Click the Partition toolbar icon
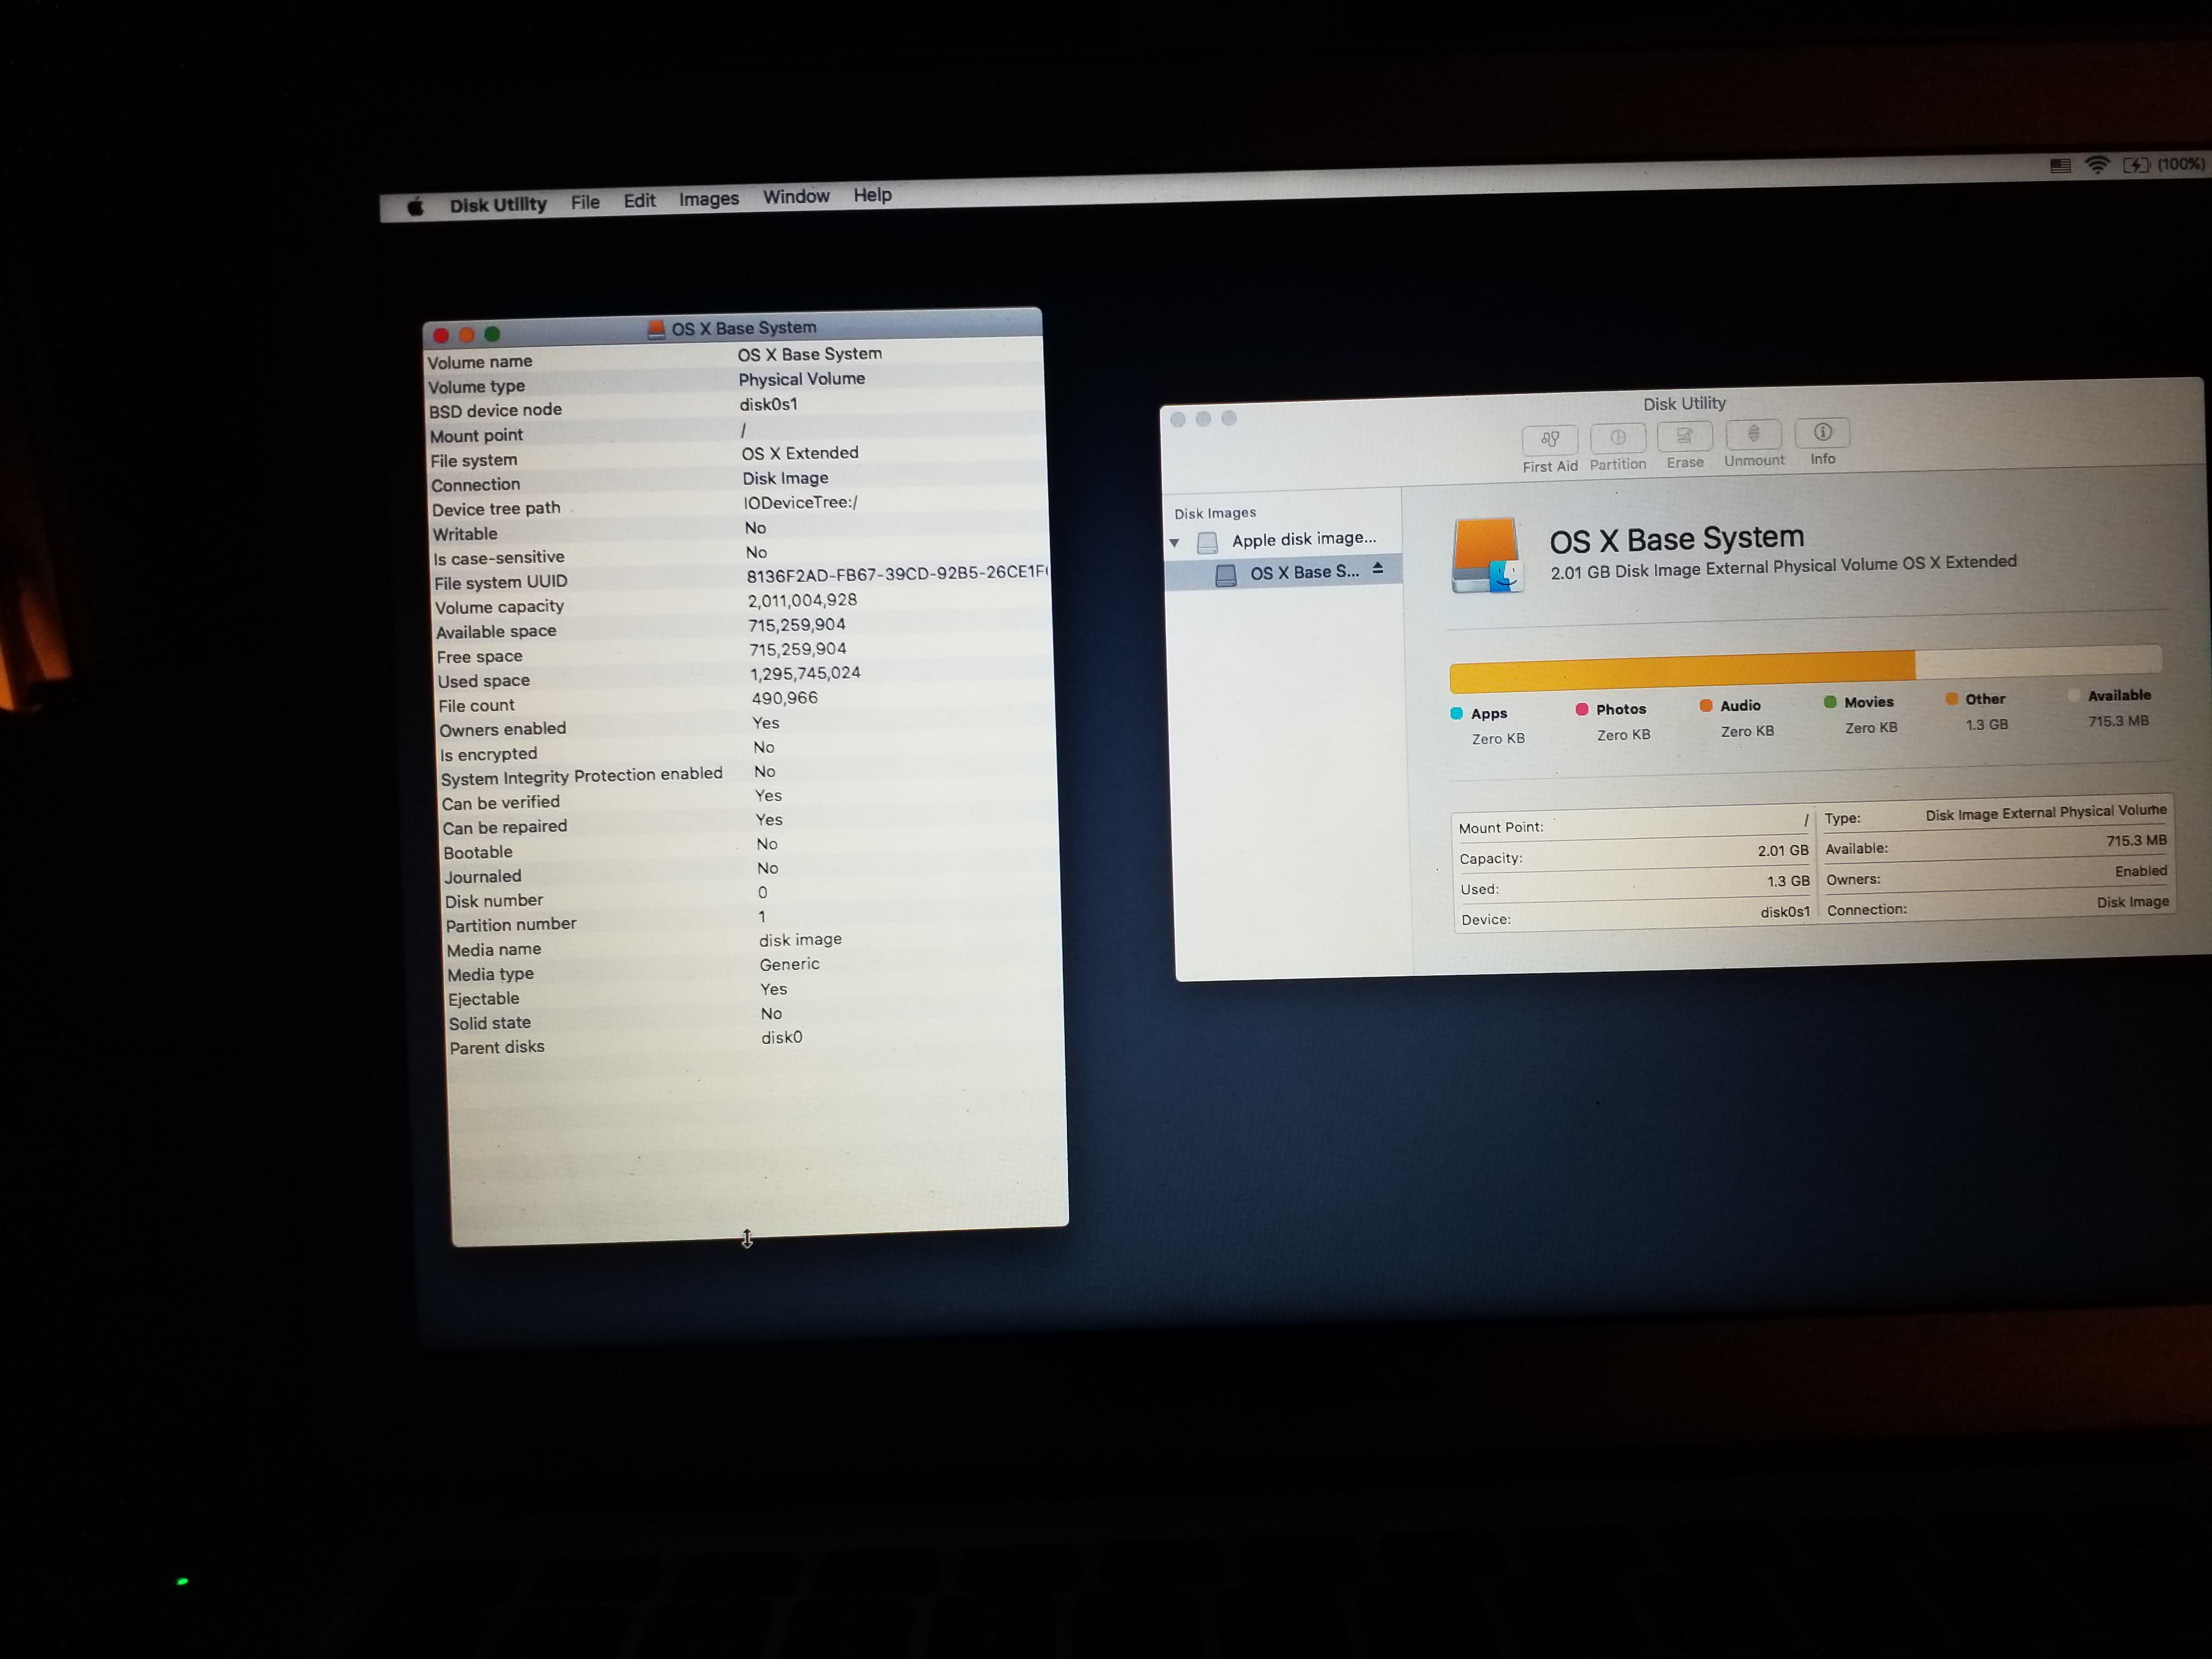The image size is (2212, 1659). [x=1617, y=437]
